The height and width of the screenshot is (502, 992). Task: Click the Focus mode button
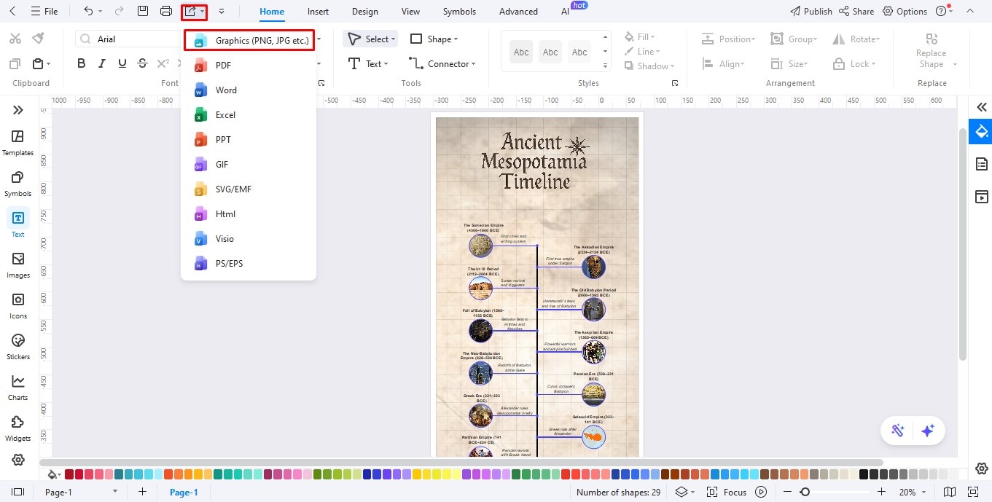(x=727, y=492)
